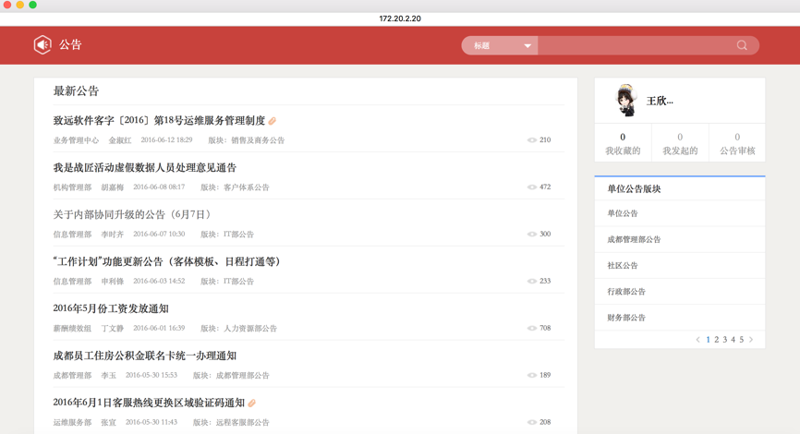
Task: Select 成都管理部公告 board
Action: pyautogui.click(x=634, y=239)
